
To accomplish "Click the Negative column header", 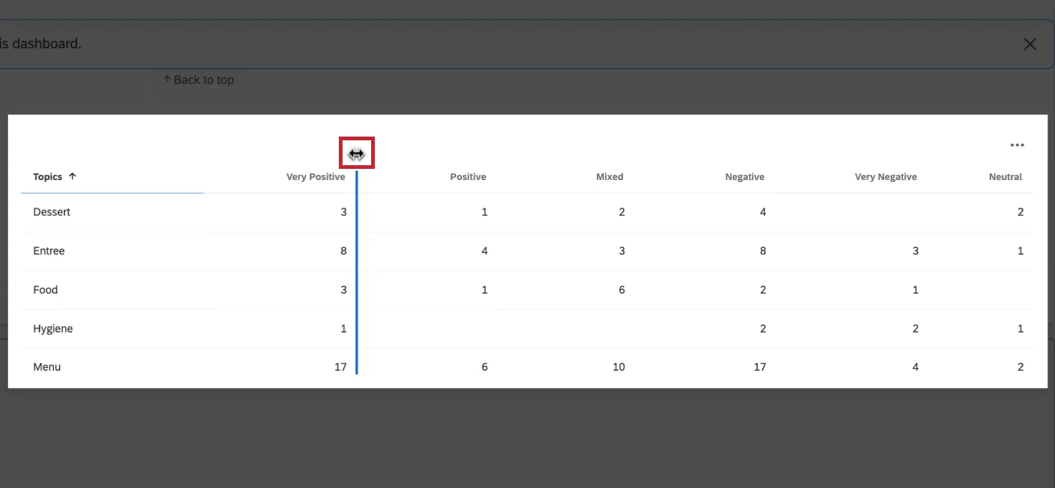I will click(x=745, y=177).
